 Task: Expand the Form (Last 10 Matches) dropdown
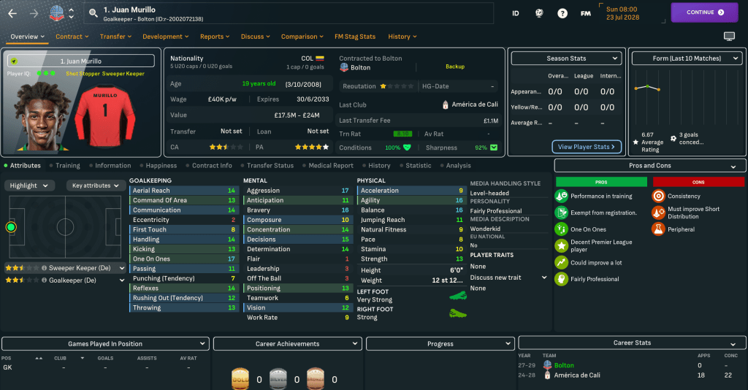point(687,58)
